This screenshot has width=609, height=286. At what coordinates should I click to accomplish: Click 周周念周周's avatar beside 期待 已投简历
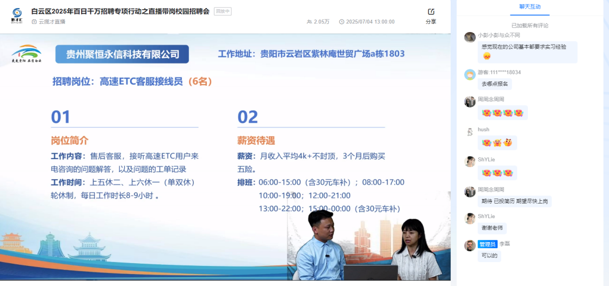pos(470,192)
